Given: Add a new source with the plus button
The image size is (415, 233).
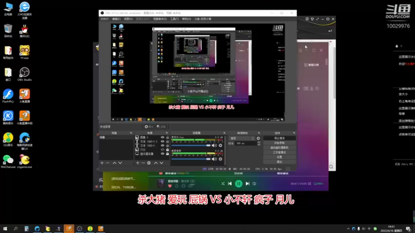Looking at the screenshot, I should click(x=137, y=163).
